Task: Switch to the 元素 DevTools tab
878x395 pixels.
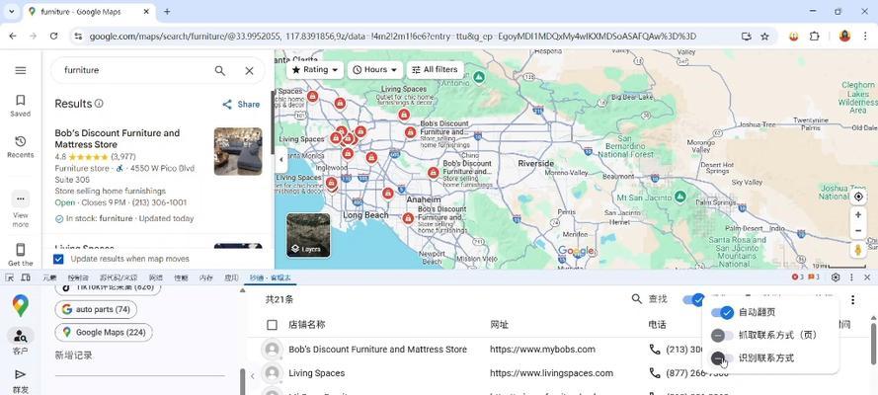Action: 49,277
